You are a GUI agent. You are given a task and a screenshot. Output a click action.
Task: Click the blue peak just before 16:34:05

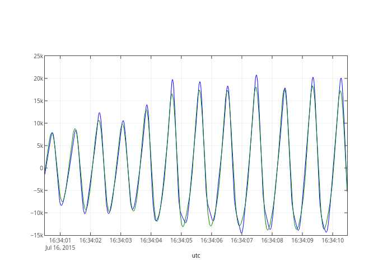(x=172, y=80)
